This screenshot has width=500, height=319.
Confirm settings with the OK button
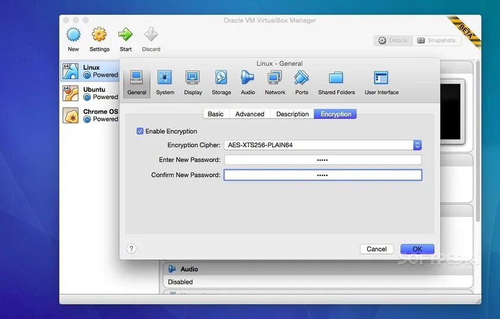(417, 249)
